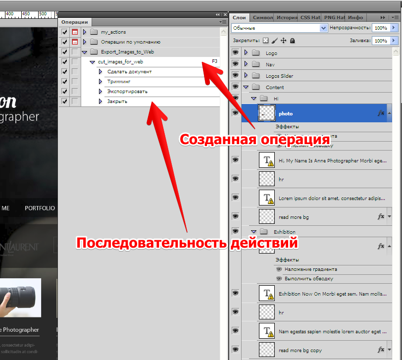Uncheck the Тримминг step checkbox

[x=64, y=82]
